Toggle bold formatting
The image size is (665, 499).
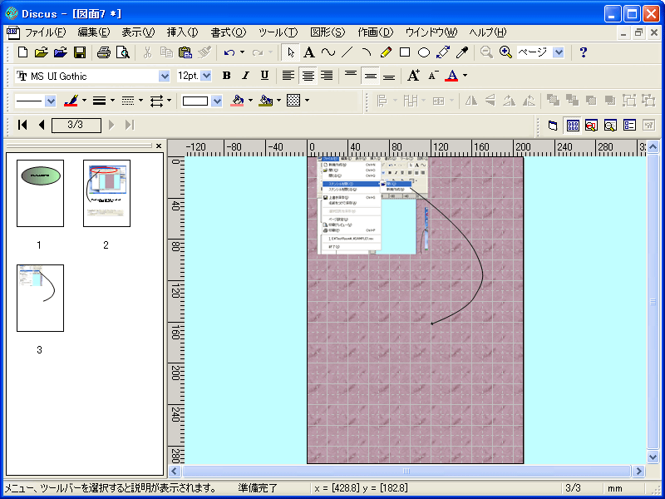pos(227,76)
